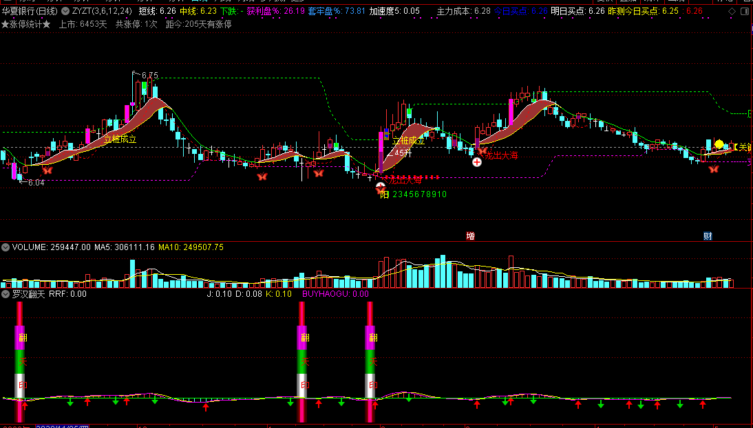Click the right 立桩成立 annotation near 45升
Image resolution: width=753 pixels, height=428 pixels.
point(409,141)
